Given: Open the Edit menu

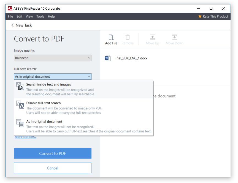Looking at the screenshot, I should click(19, 17).
